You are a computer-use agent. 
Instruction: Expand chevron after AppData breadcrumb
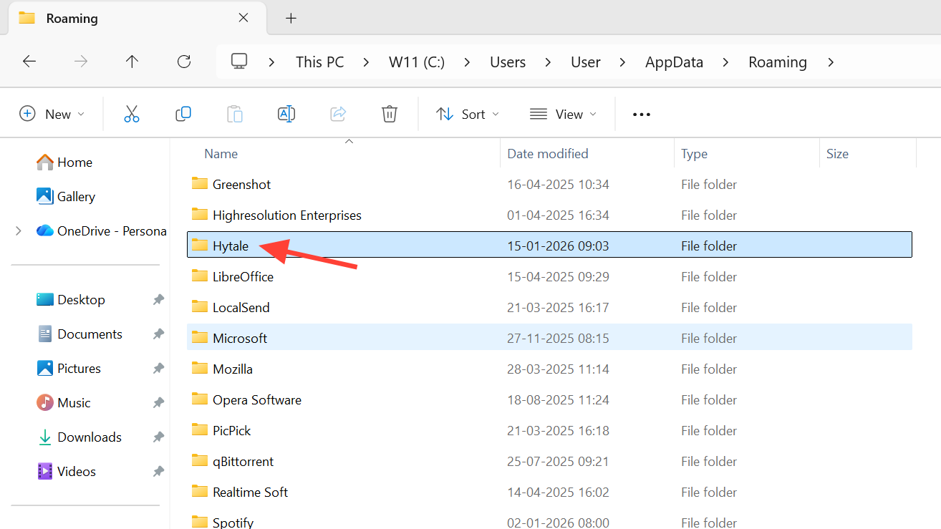point(726,62)
